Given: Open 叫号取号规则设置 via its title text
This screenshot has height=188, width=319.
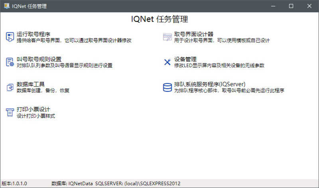Looking at the screenshot, I should click(x=39, y=59).
